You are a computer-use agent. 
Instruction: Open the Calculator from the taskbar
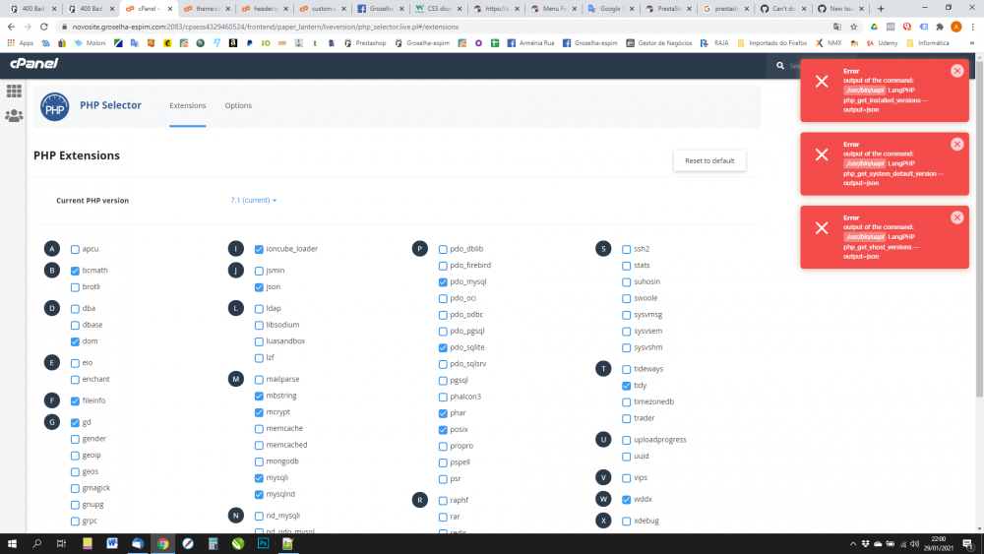[x=213, y=544]
